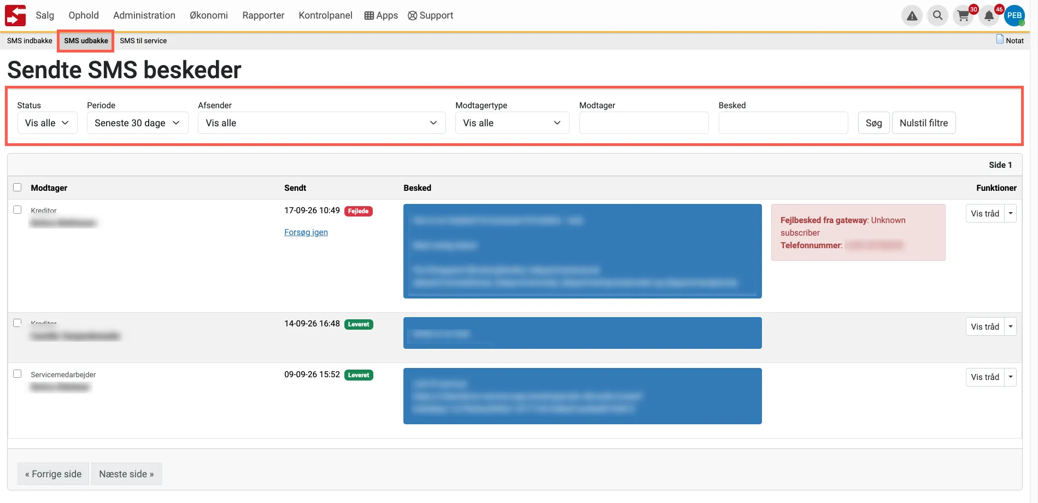Click Vis tråd for the 09-09-26 message
1038x503 pixels.
(x=985, y=377)
